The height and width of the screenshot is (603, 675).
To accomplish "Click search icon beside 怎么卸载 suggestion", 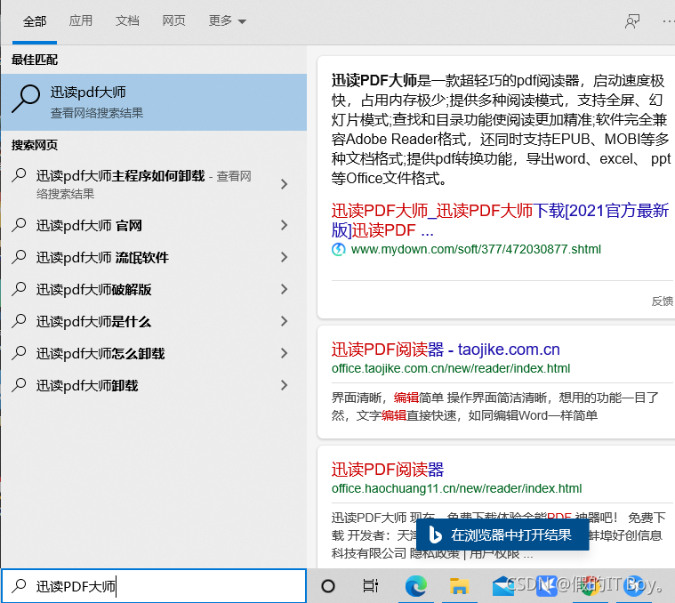I will pyautogui.click(x=19, y=353).
